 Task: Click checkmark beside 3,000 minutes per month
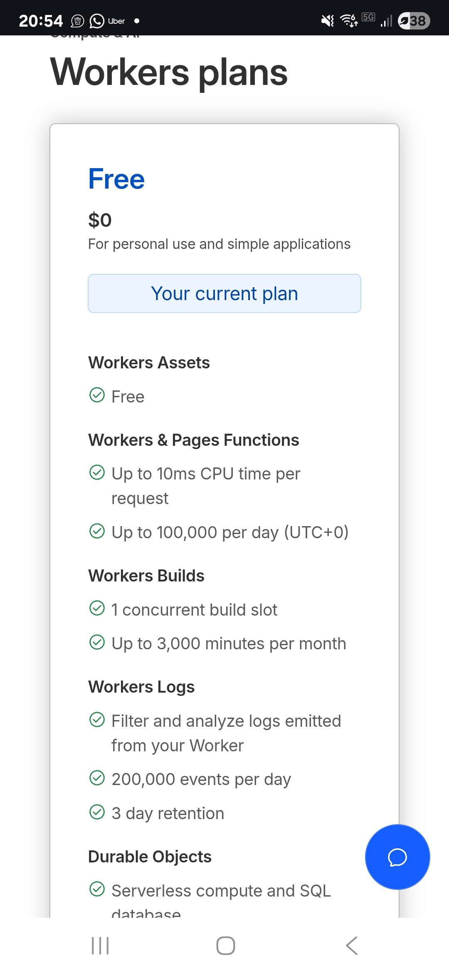pos(97,643)
